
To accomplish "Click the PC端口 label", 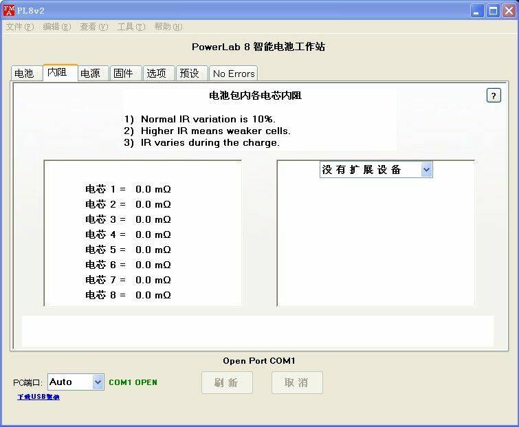I will [27, 382].
